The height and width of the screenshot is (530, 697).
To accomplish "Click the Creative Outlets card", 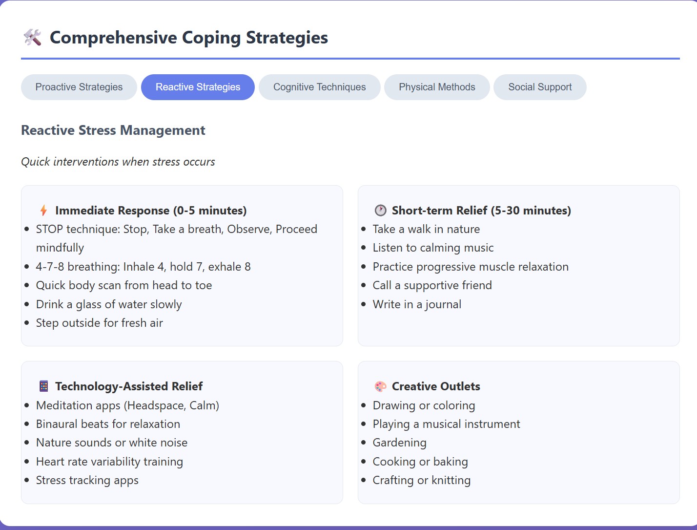I will tap(519, 432).
